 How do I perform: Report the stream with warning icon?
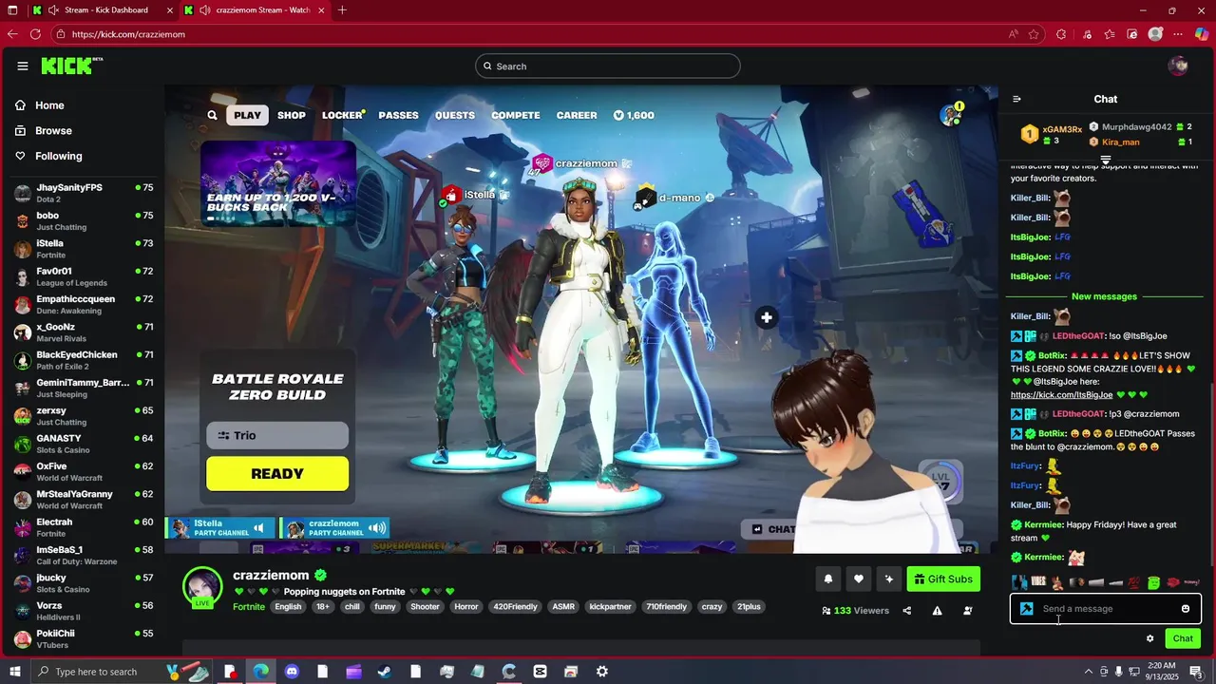(937, 611)
